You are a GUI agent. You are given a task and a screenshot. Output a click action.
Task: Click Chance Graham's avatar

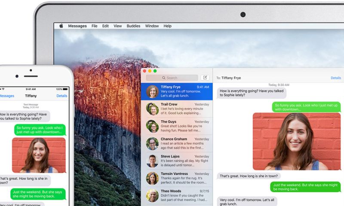coord(152,144)
